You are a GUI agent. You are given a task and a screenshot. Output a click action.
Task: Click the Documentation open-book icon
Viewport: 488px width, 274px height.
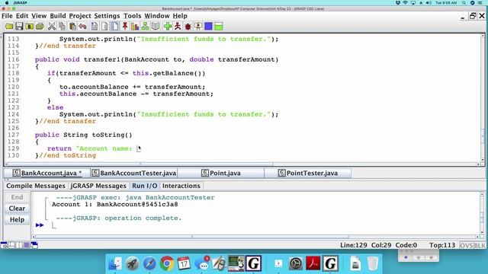click(x=156, y=27)
